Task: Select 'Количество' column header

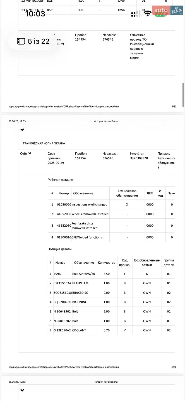Action: click(x=107, y=263)
